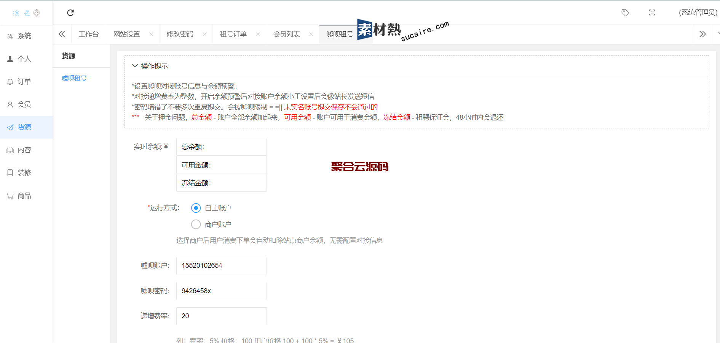
Task: Click the site logo at top left
Action: pyautogui.click(x=26, y=13)
